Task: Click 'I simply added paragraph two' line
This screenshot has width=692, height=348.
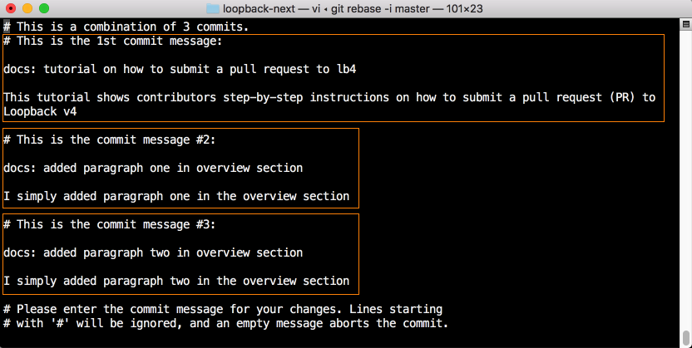Action: point(176,281)
